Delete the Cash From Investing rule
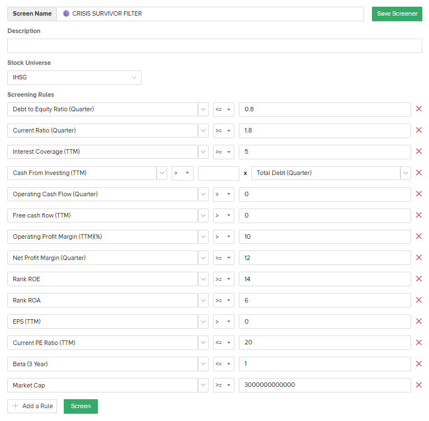429x421 pixels. (x=418, y=173)
